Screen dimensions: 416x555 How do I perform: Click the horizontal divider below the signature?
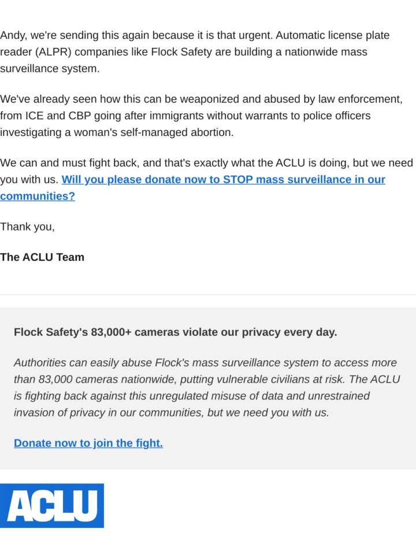pos(208,294)
